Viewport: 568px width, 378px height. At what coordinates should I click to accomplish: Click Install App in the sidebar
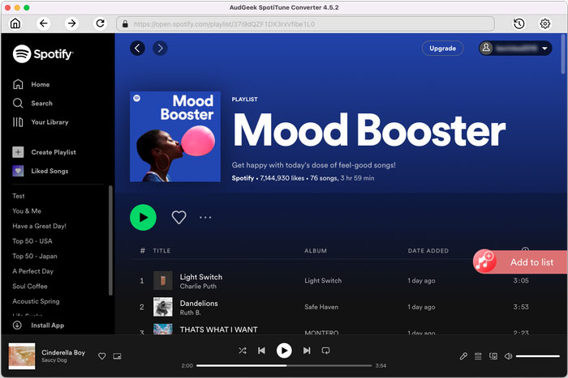38,325
